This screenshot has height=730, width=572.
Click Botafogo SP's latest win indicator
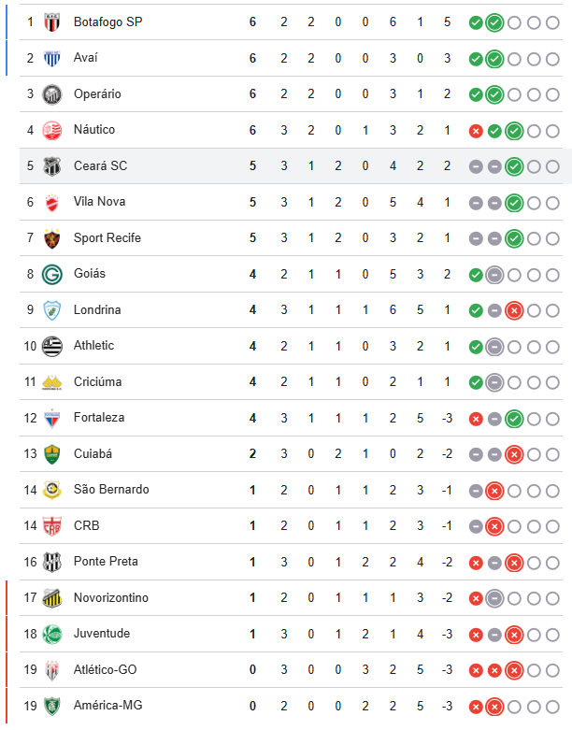pos(494,22)
